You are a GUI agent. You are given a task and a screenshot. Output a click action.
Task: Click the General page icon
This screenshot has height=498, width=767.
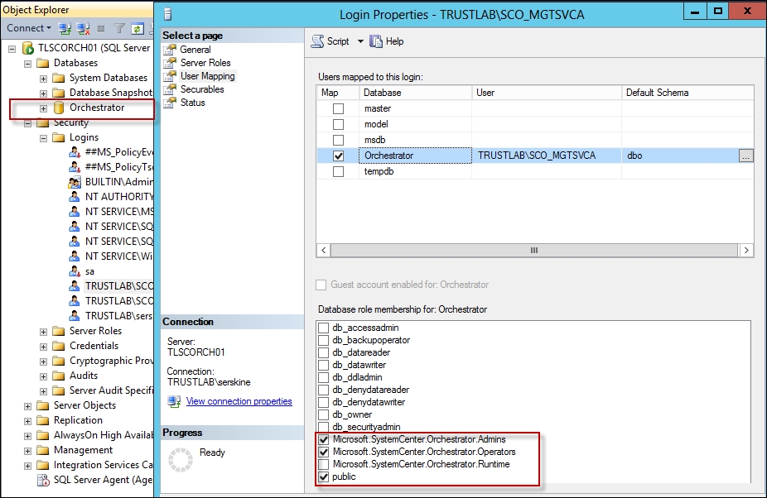click(x=170, y=50)
